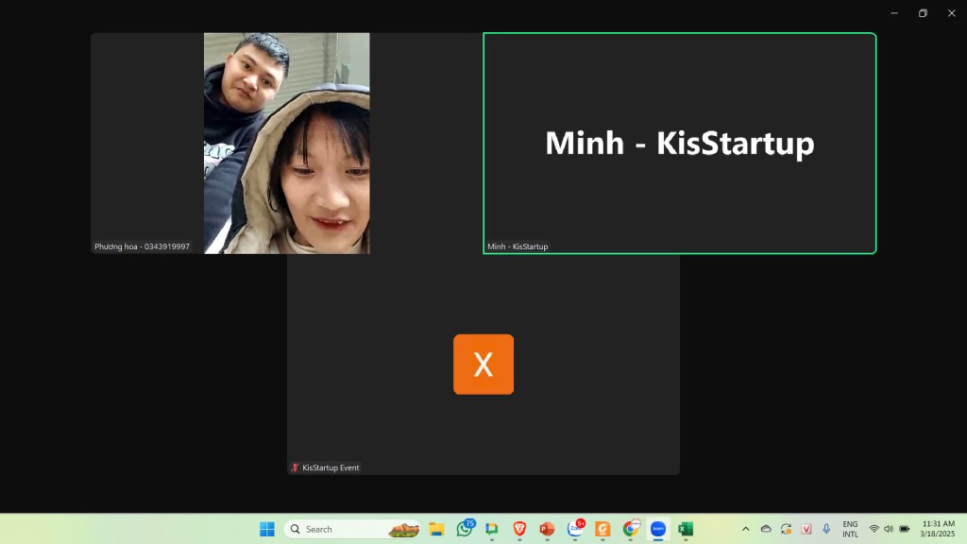Open the volume slider from the taskbar
This screenshot has width=967, height=544.
coord(889,529)
